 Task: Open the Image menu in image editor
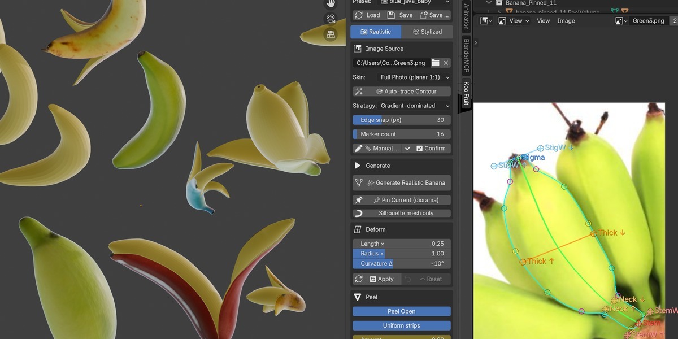(566, 21)
